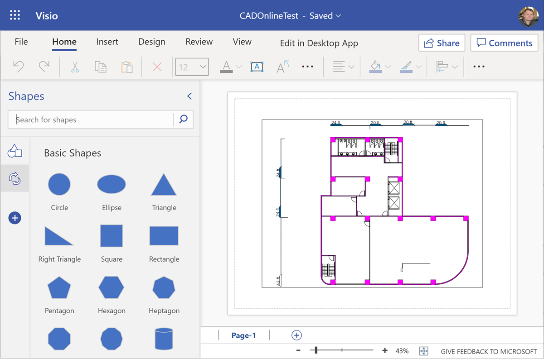The width and height of the screenshot is (544, 359).
Task: Click the CADOnlineTest file name
Action: (269, 16)
